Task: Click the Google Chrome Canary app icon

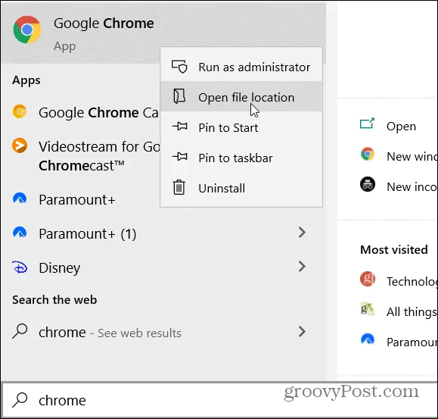Action: coord(20,111)
